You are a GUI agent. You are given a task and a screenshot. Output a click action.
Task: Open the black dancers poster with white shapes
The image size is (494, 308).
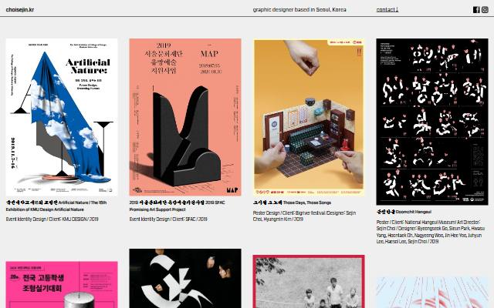(185, 279)
